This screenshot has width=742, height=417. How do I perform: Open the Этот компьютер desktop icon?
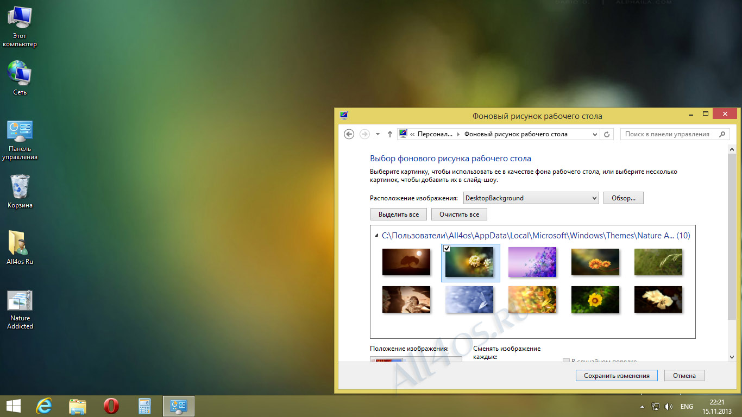point(20,27)
